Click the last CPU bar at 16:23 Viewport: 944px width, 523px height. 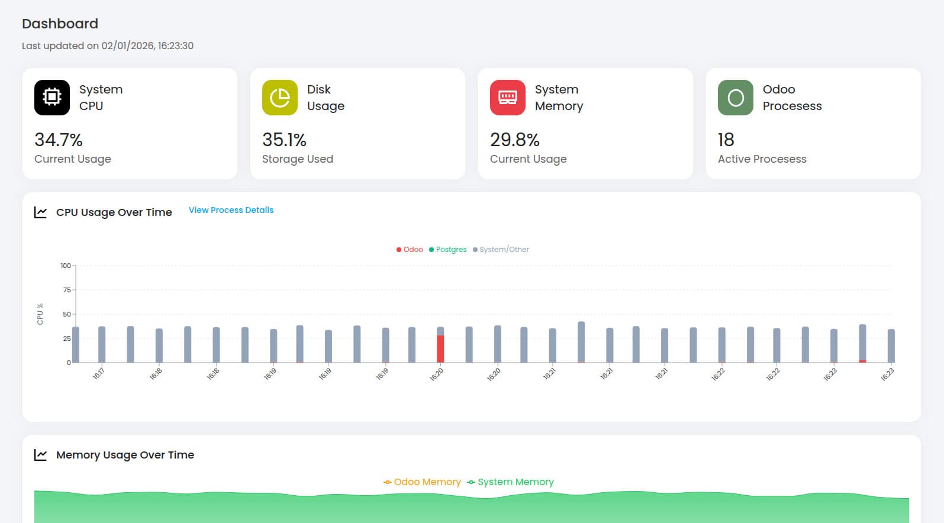coord(891,346)
